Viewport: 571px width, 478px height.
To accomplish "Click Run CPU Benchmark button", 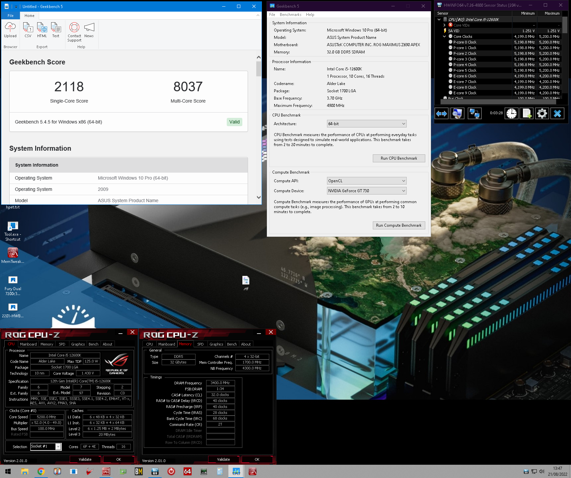I will point(399,158).
